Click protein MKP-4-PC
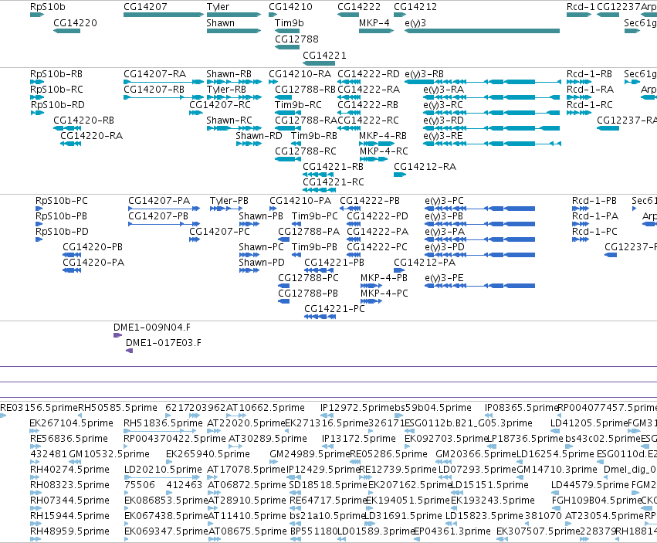Viewport: 657px width, 543px height. click(384, 294)
